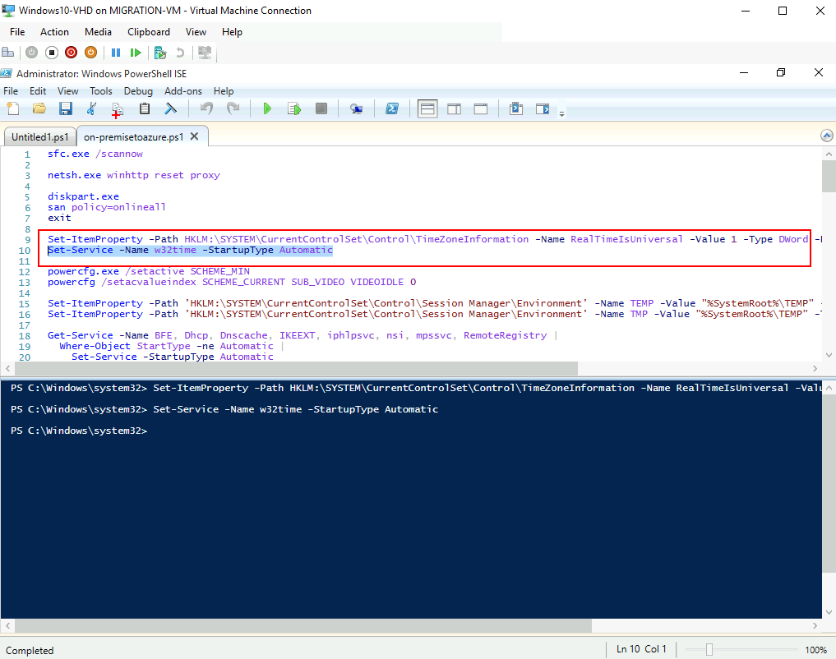Clear the console pane
This screenshot has width=836, height=659.
[171, 108]
